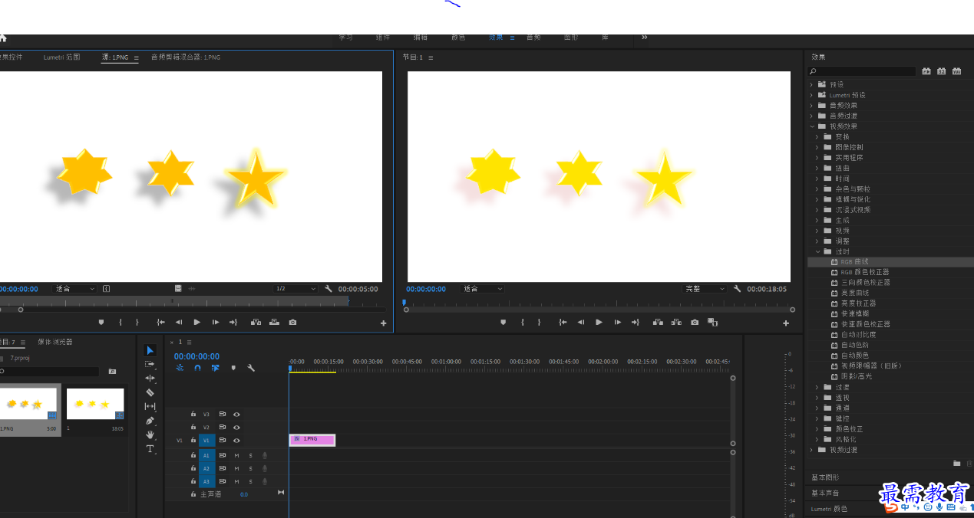
Task: Open the 效果 workspace tab
Action: [x=497, y=37]
